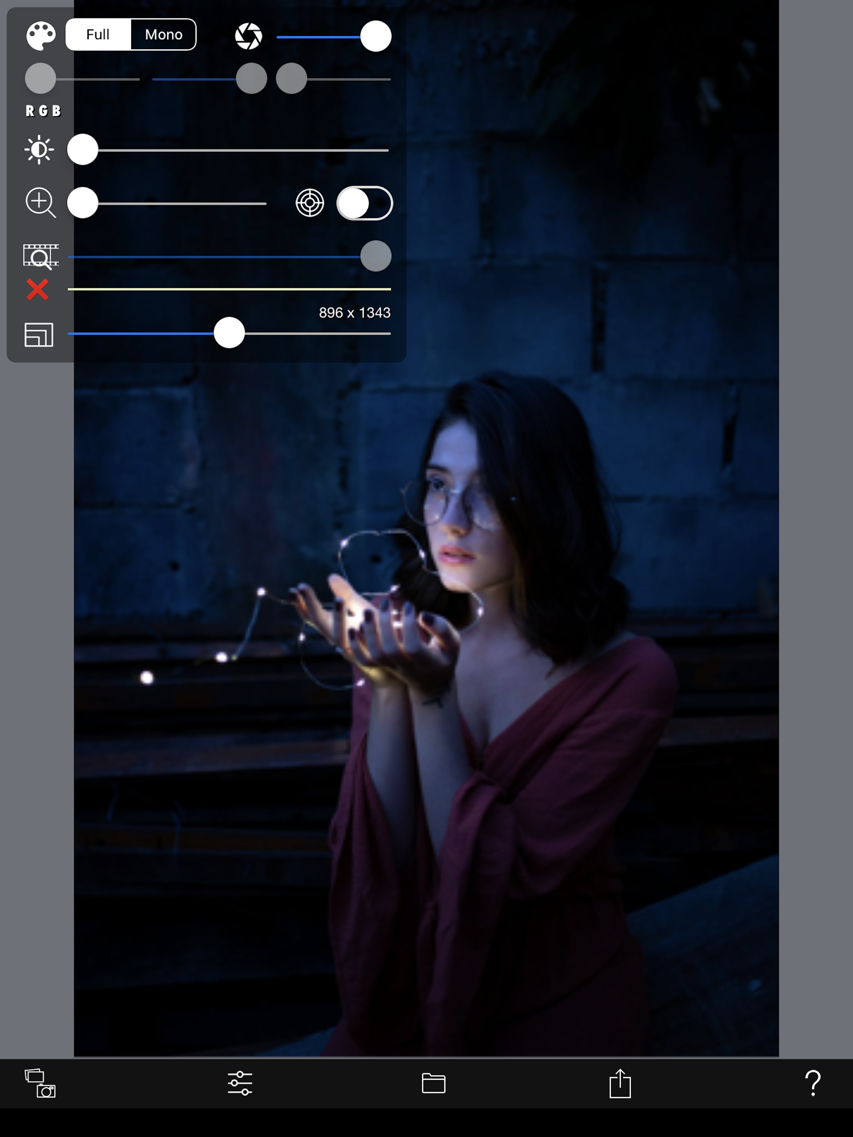This screenshot has width=853, height=1137.
Task: Open the folder file browser
Action: pos(433,1083)
